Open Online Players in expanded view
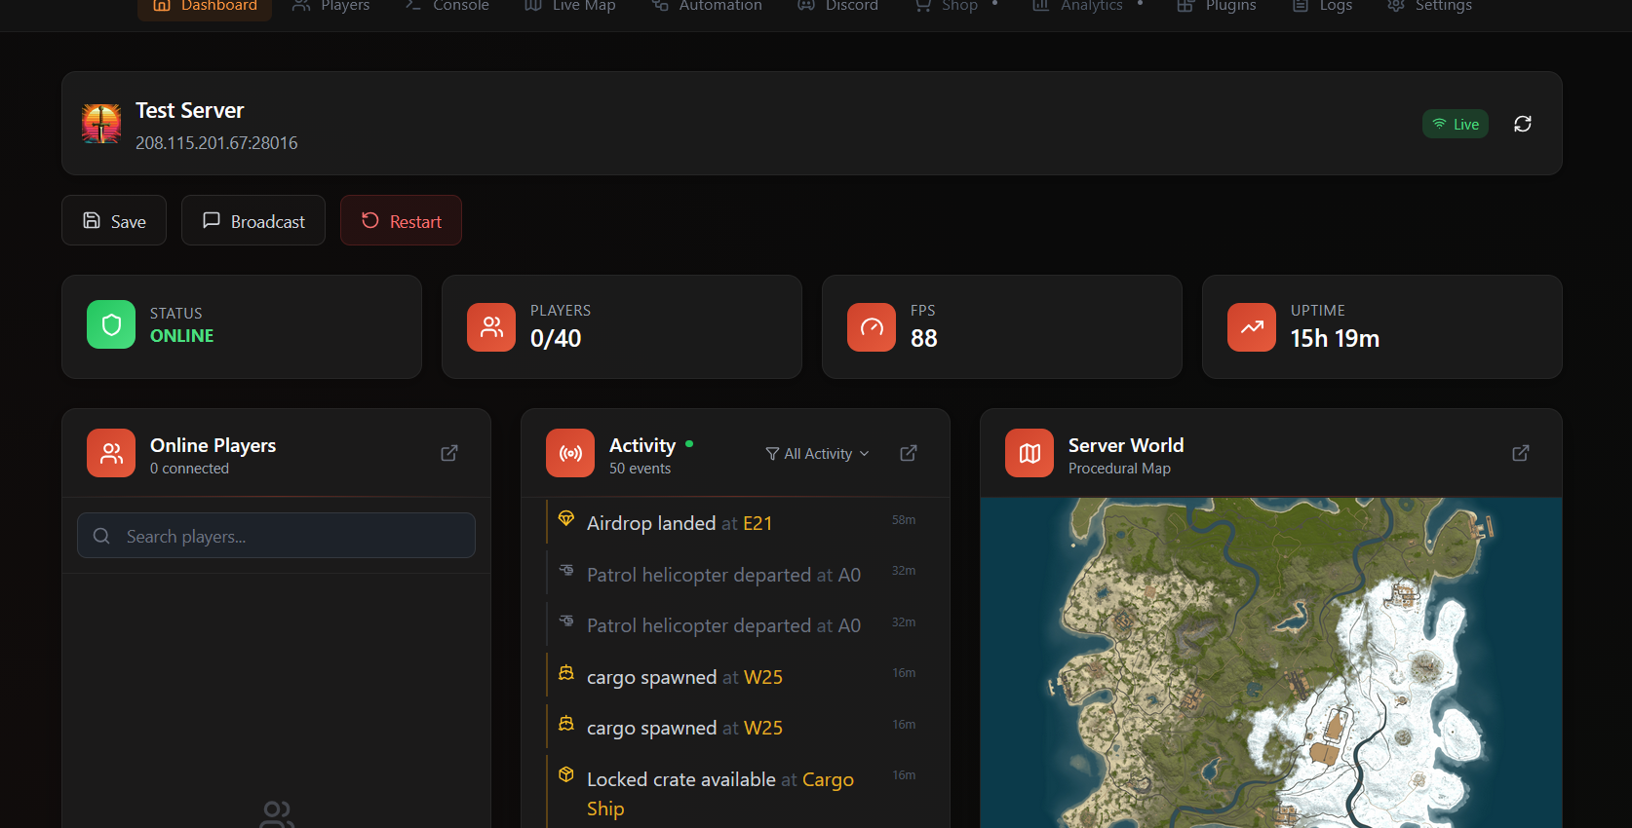Viewport: 1632px width, 828px height. [449, 453]
